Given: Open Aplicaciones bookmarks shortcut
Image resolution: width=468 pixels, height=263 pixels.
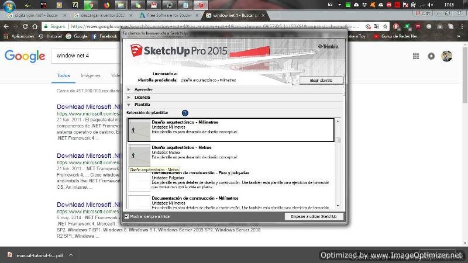Looking at the screenshot, I should click(x=19, y=36).
